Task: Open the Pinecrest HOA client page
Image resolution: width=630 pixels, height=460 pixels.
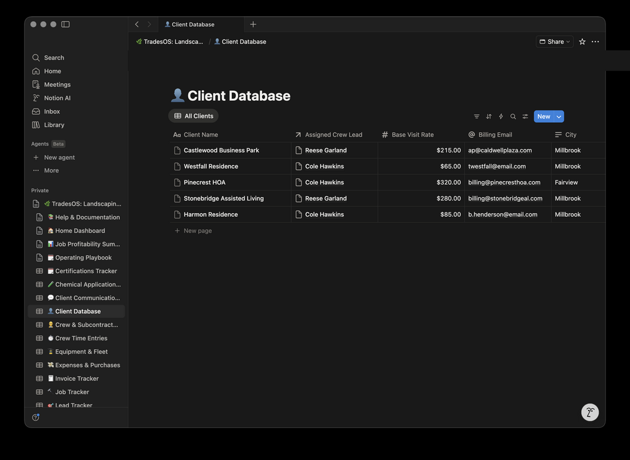Action: (x=204, y=182)
